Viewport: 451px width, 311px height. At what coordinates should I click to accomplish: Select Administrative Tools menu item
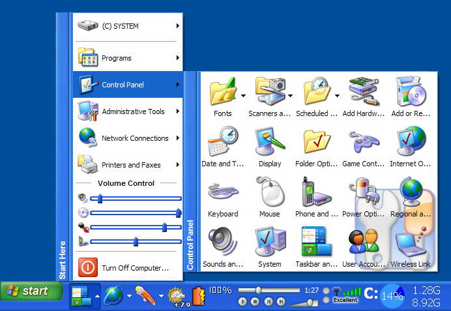tap(128, 111)
